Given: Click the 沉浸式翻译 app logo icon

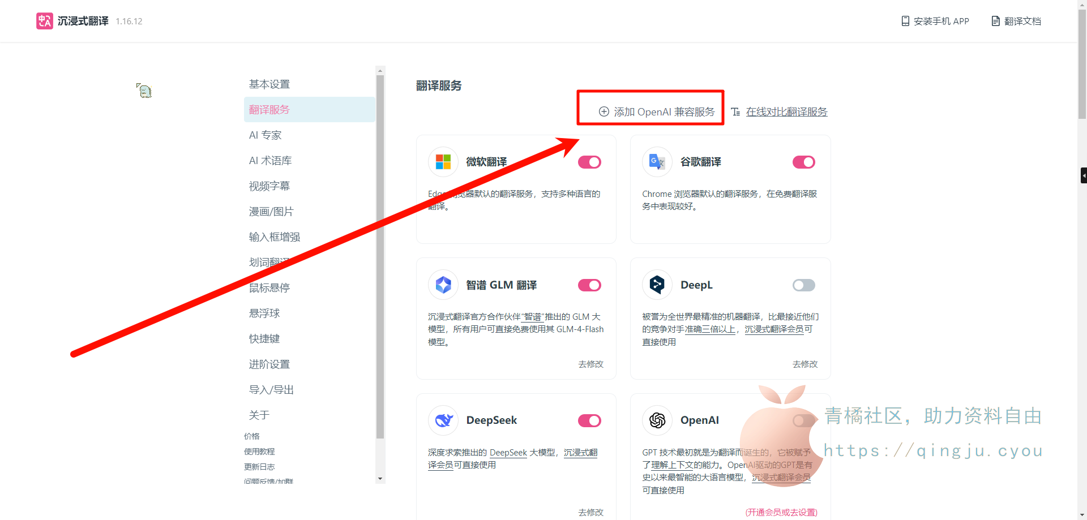Looking at the screenshot, I should [x=45, y=21].
